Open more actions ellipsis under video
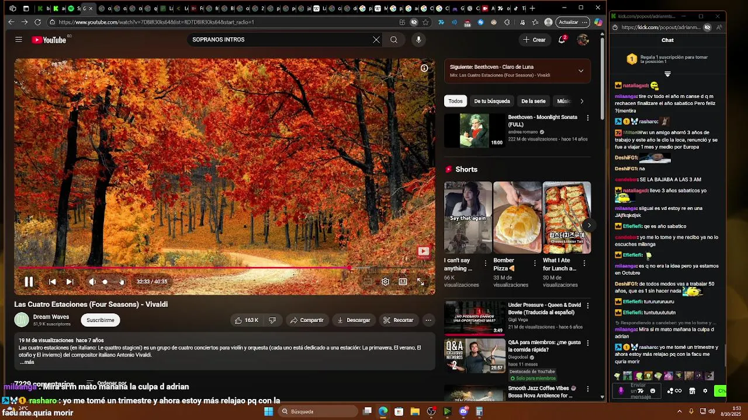The image size is (748, 420). [x=428, y=320]
